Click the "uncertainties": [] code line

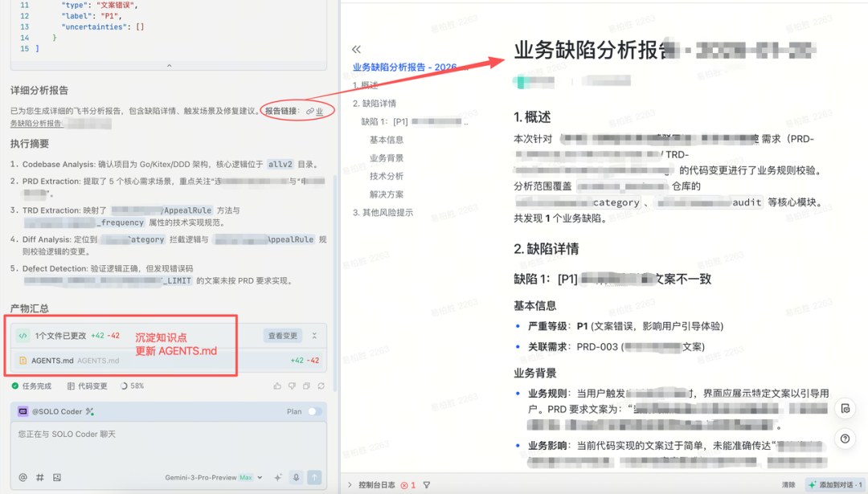102,27
